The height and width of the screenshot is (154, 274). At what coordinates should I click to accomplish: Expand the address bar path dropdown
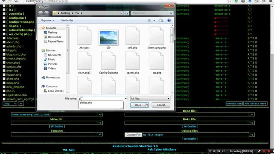click(x=122, y=13)
